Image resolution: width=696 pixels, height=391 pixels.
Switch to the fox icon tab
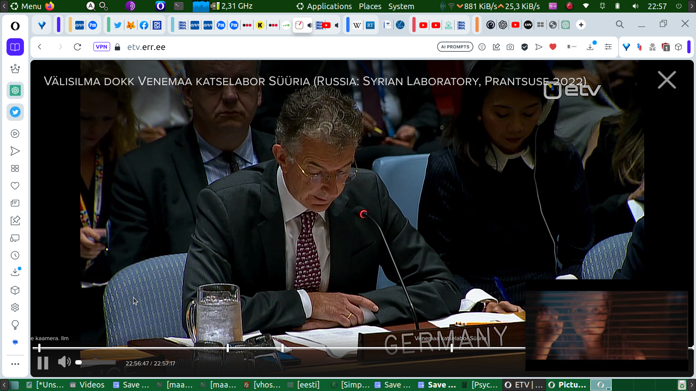130,25
